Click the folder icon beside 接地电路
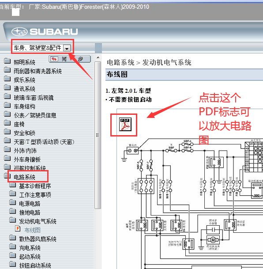Viewport: 263px width, 269px height. 13,211
